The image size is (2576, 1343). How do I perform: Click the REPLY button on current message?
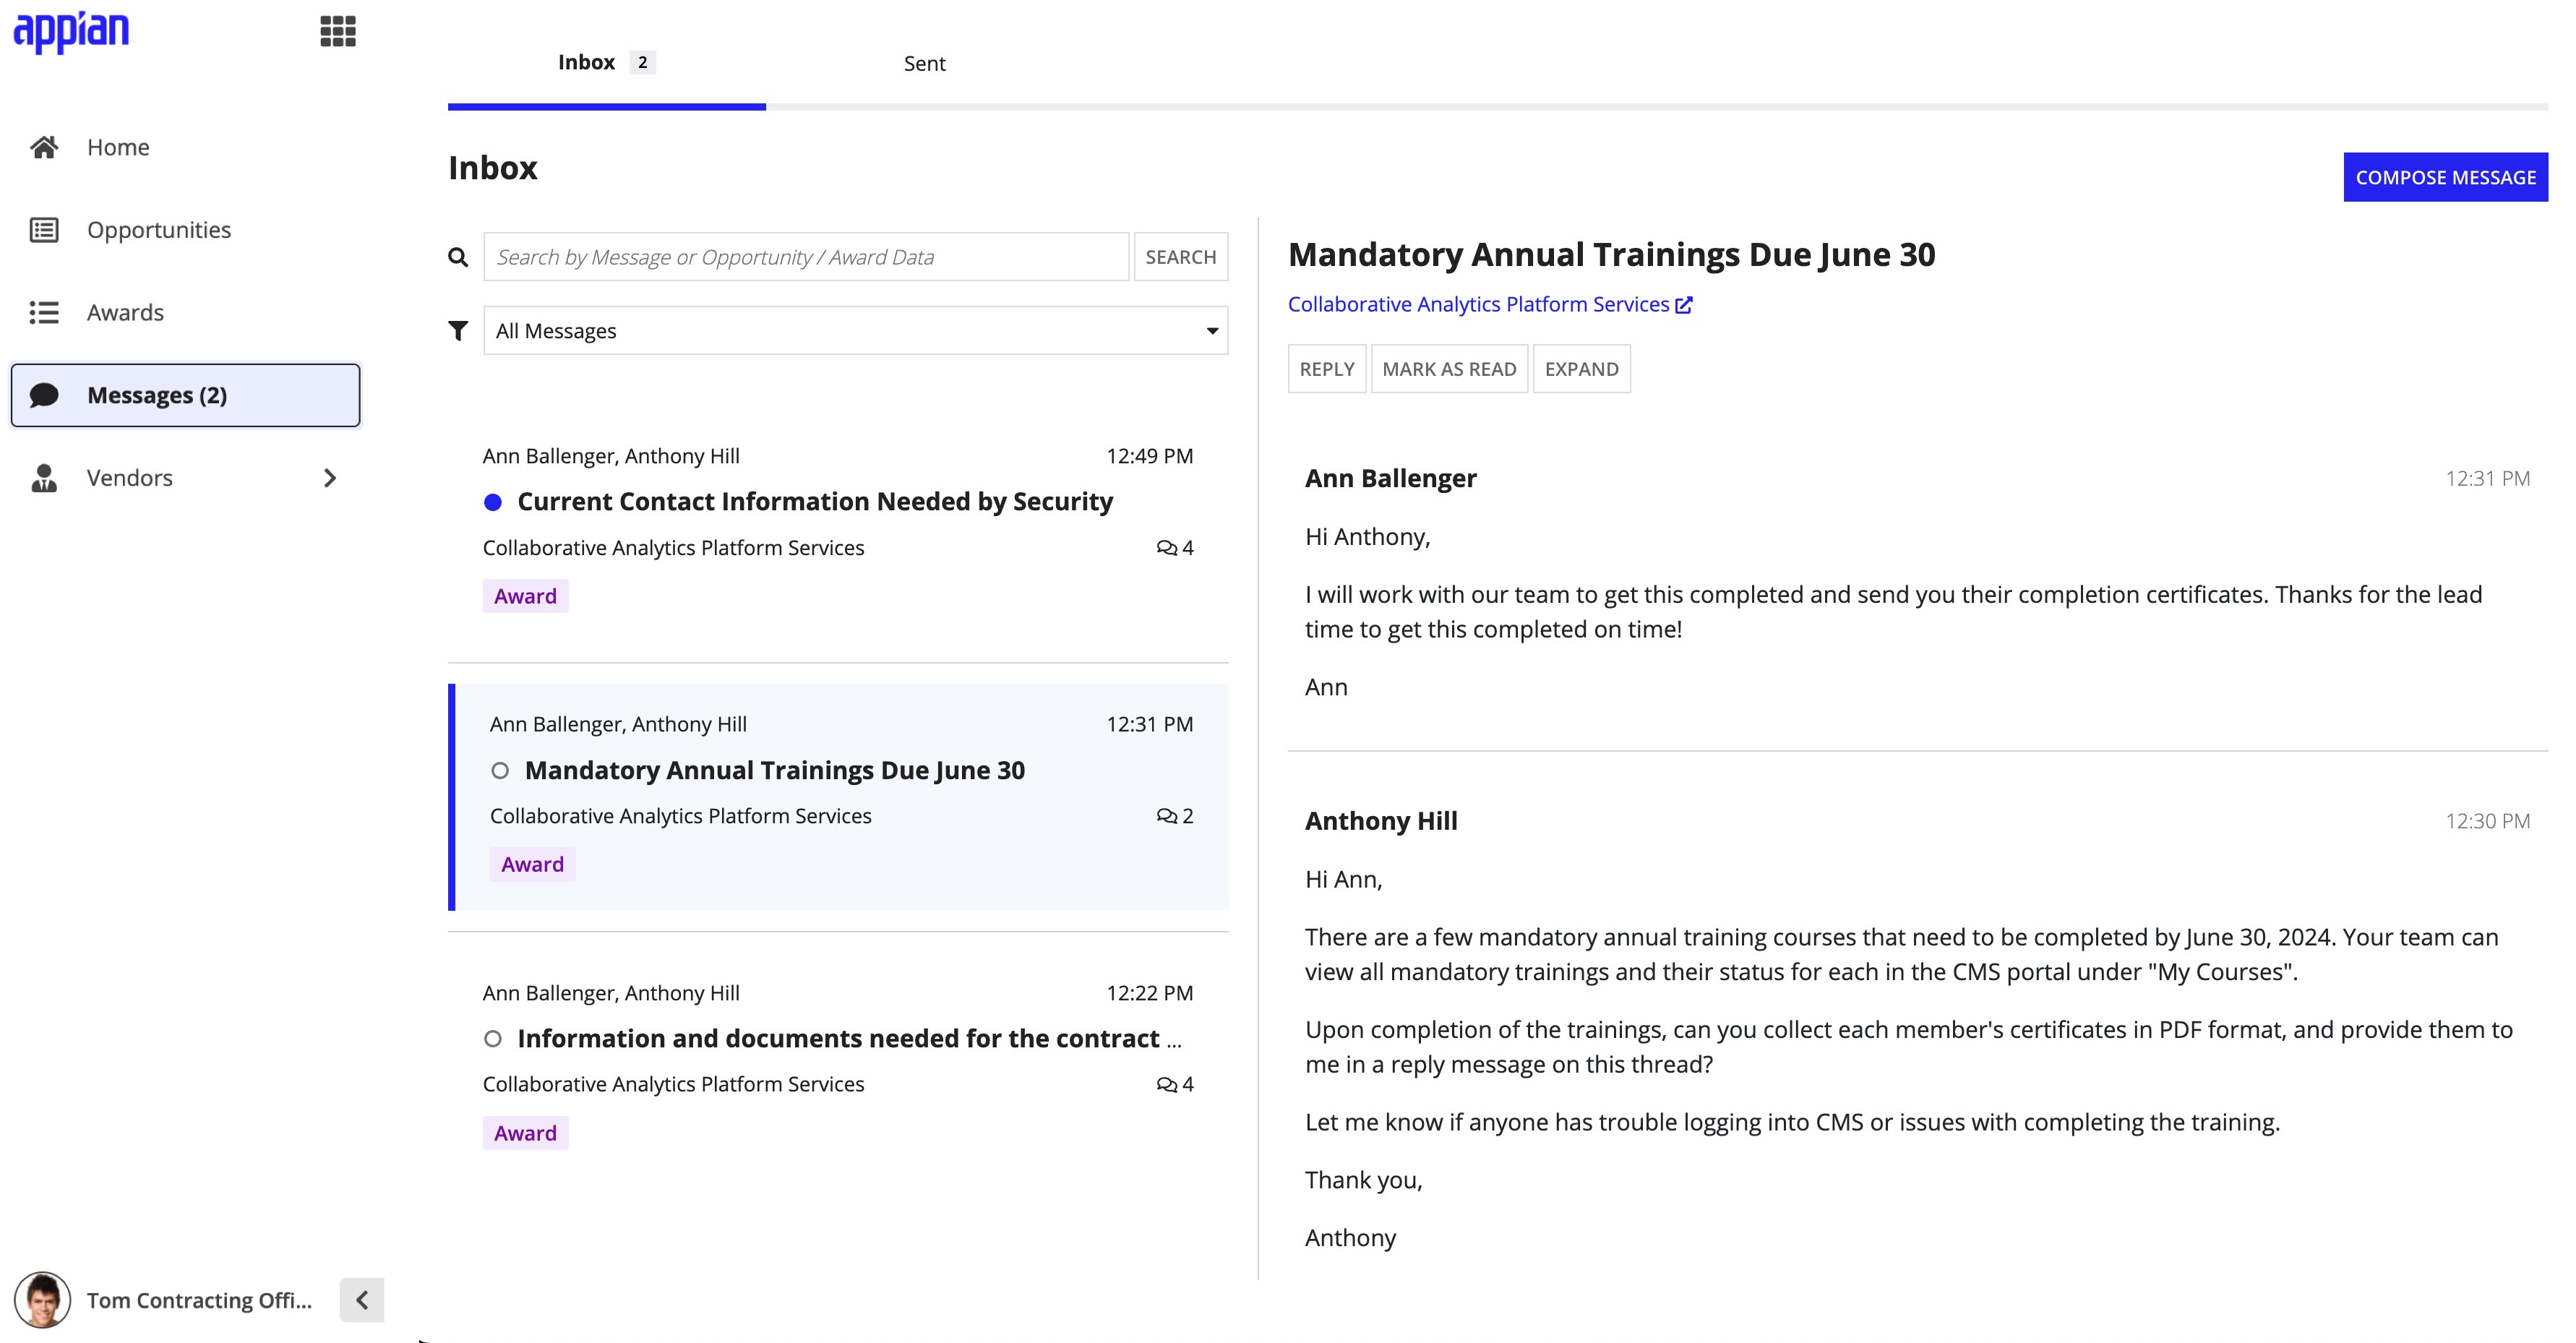[1326, 368]
